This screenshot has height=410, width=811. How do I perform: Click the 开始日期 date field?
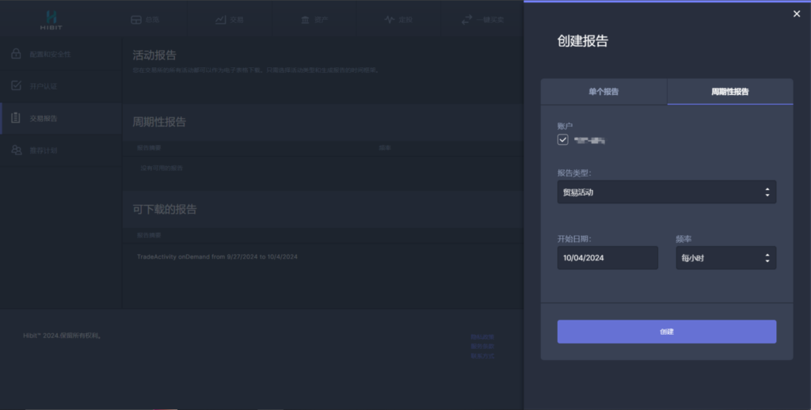point(607,258)
